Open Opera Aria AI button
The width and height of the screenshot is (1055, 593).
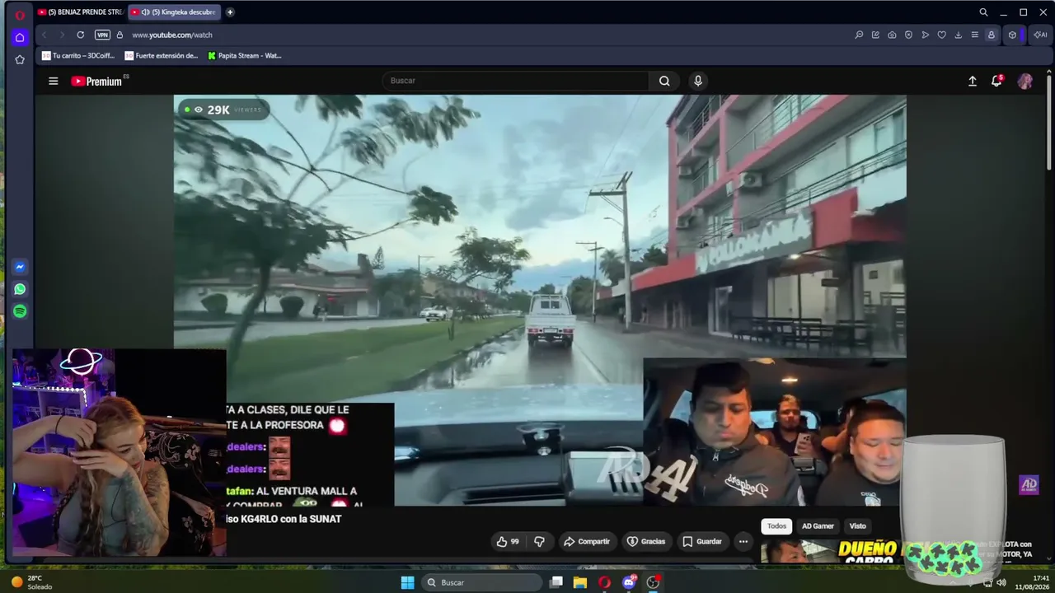(1040, 35)
